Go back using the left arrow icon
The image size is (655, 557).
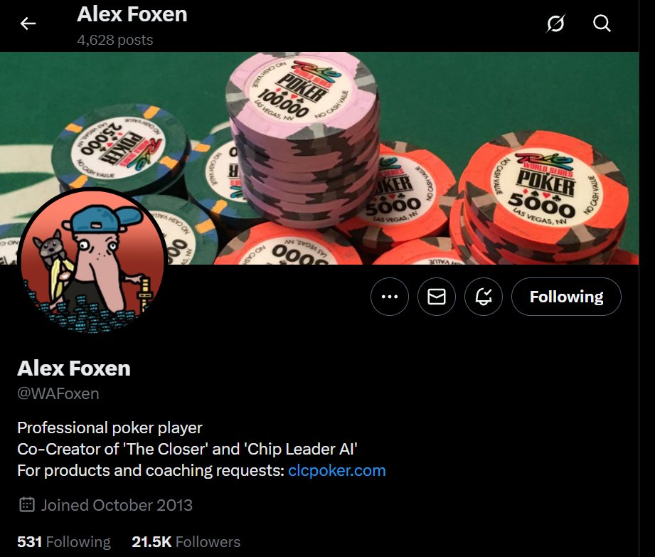click(x=28, y=23)
